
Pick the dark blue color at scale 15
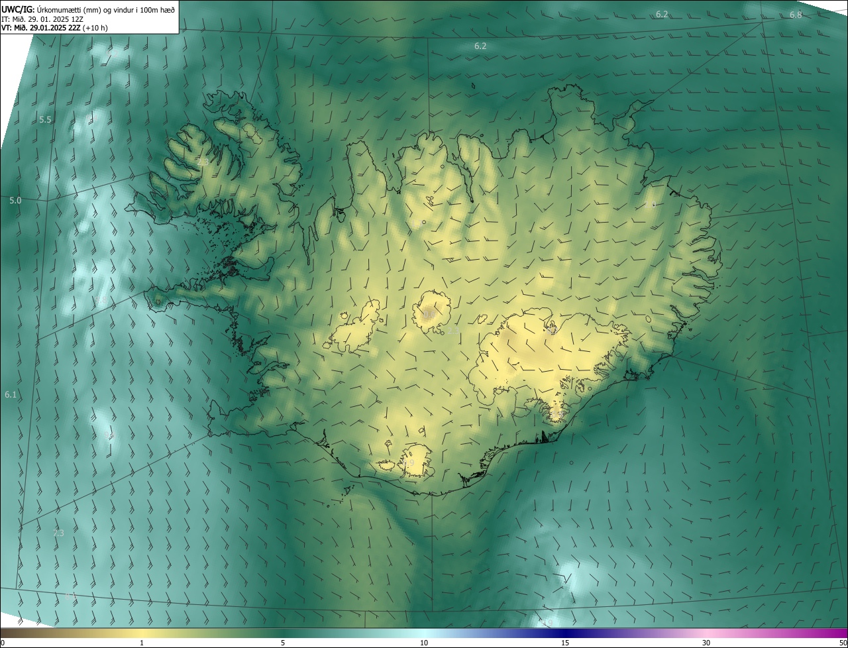[565, 633]
